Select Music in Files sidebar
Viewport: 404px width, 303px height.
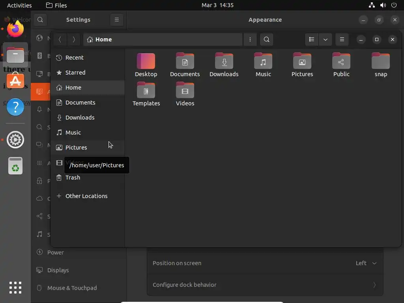click(x=88, y=133)
